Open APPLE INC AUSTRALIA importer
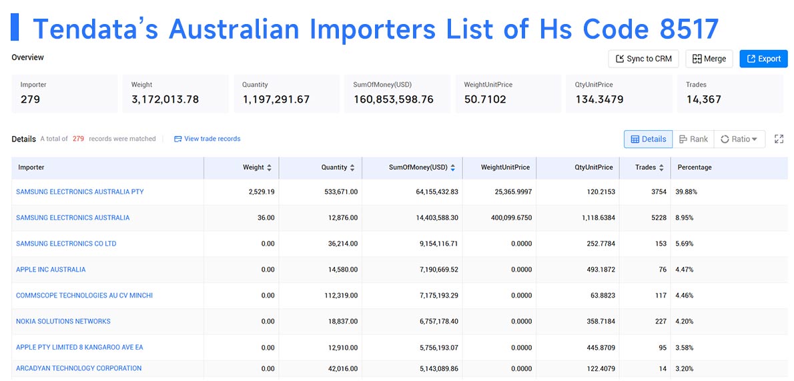794x381 pixels. coord(51,270)
